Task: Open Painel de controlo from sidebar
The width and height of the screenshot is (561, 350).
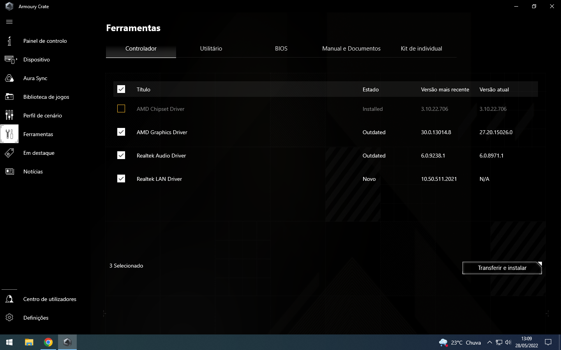Action: pyautogui.click(x=45, y=41)
